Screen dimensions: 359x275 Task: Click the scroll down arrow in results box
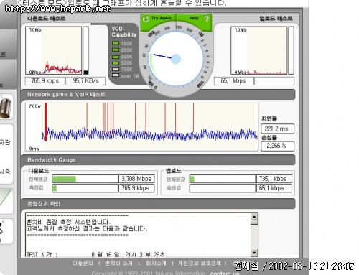(x=254, y=253)
